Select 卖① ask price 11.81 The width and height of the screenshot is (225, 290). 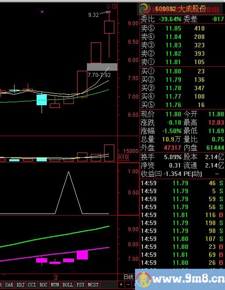point(173,62)
